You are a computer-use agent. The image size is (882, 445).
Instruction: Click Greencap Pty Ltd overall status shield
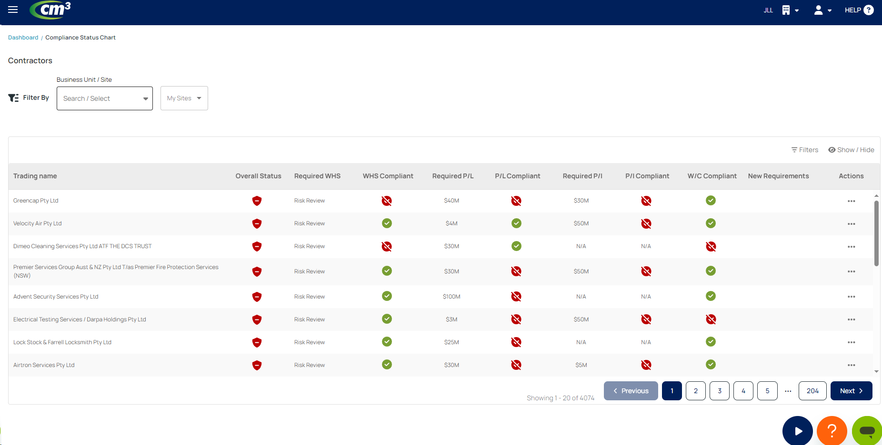click(257, 201)
